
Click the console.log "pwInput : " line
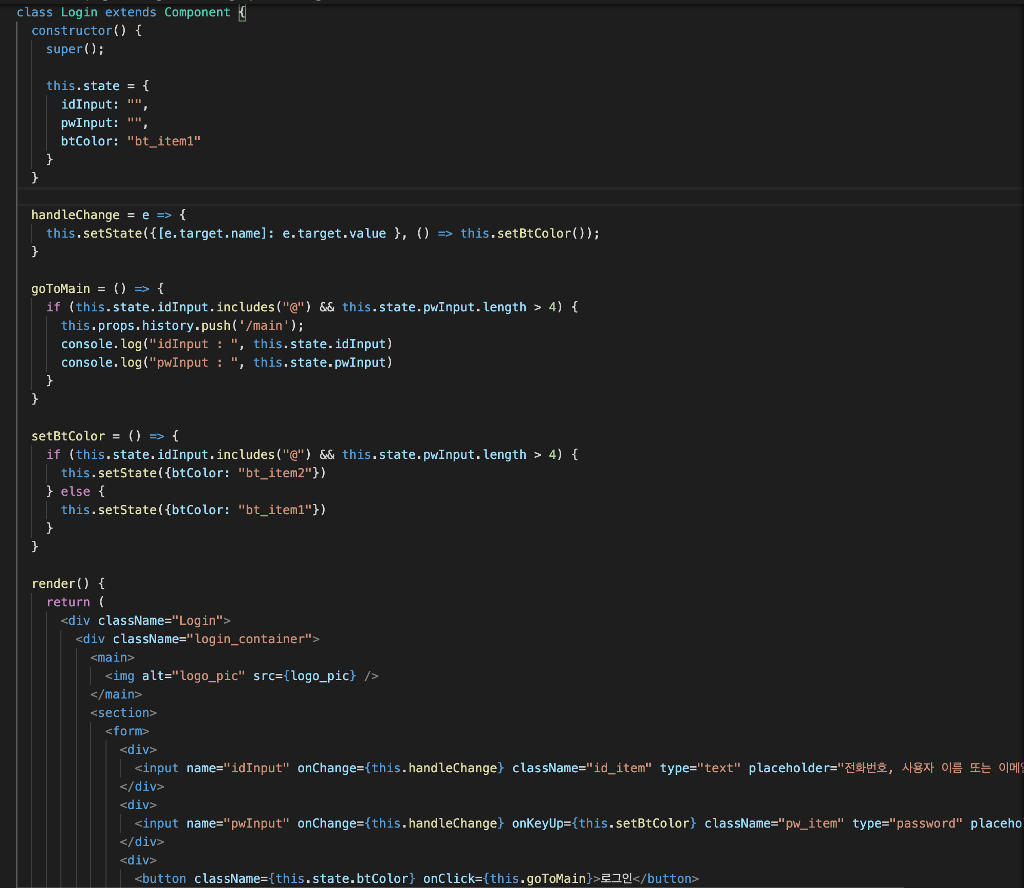coord(227,363)
